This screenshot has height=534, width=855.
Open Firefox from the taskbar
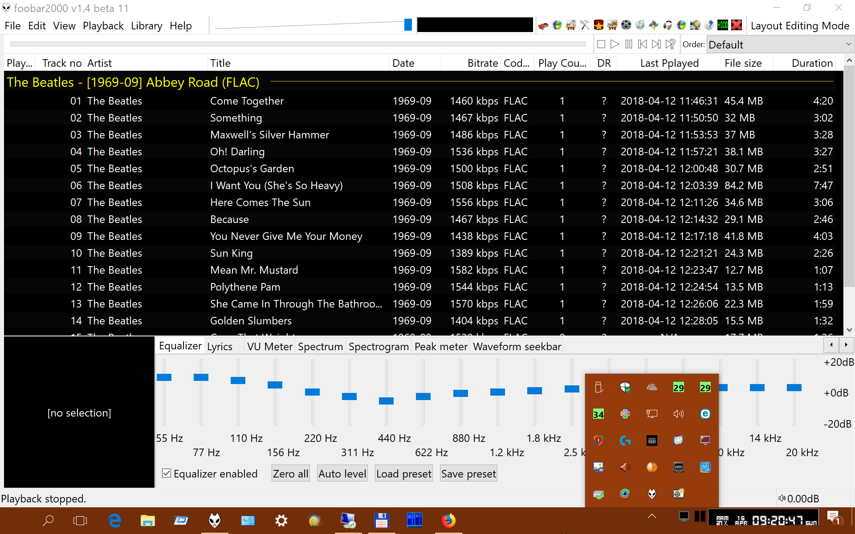(x=448, y=520)
